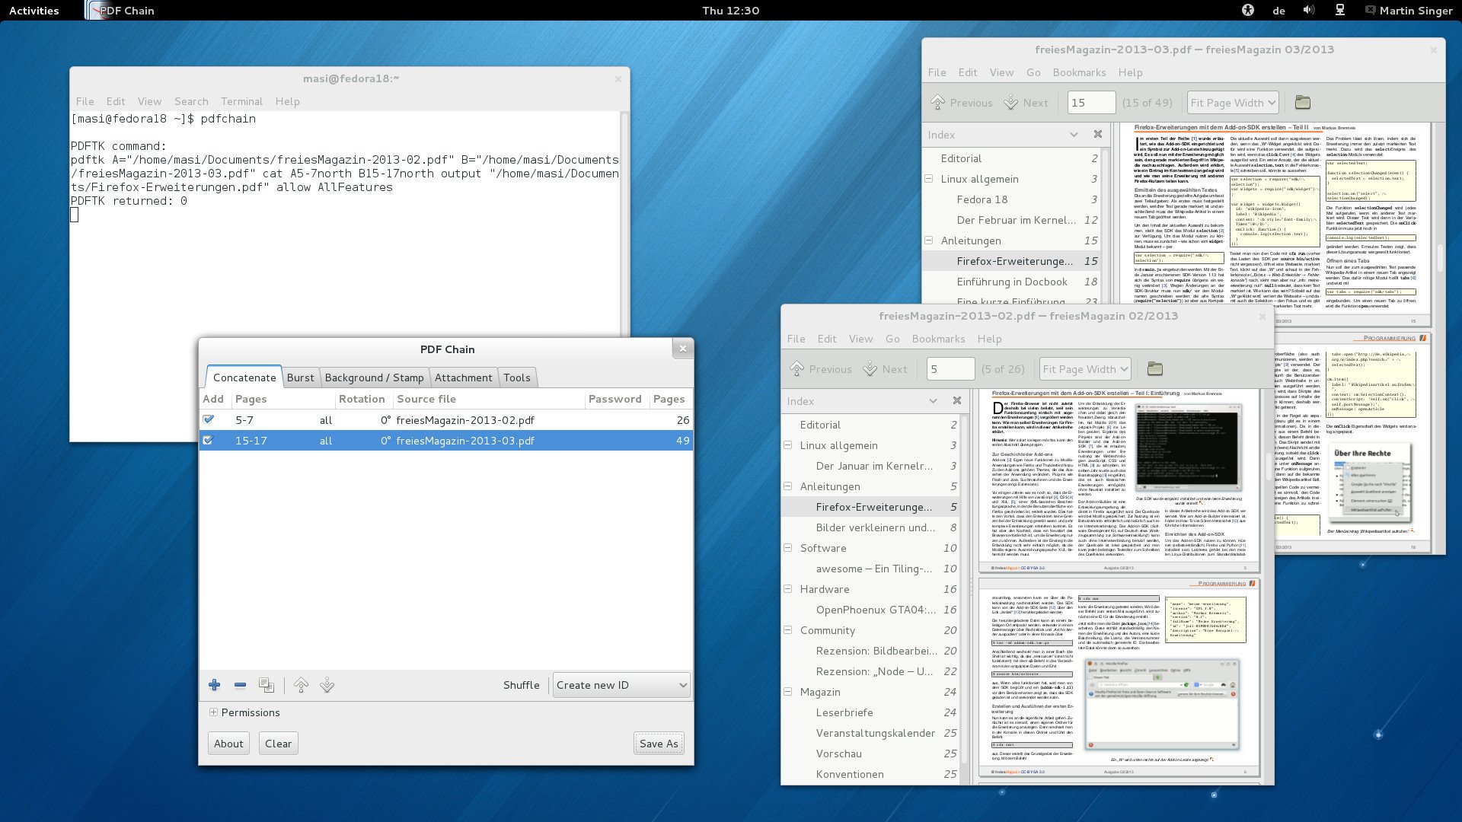Click the Add file icon in PDF Chain

tap(214, 684)
